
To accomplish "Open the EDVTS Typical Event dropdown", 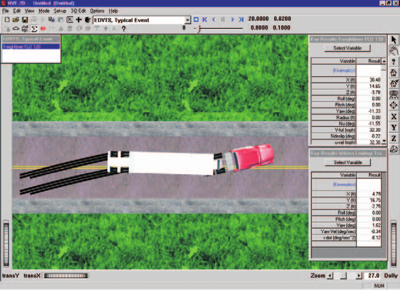I will (187, 20).
